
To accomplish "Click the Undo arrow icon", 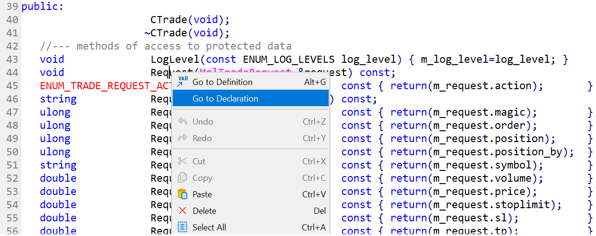I will (182, 122).
